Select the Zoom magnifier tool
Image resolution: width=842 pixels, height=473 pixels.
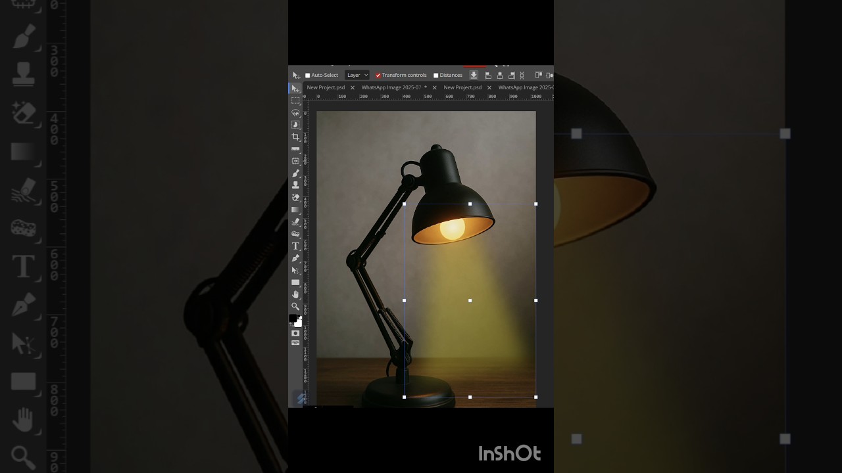[x=295, y=306]
